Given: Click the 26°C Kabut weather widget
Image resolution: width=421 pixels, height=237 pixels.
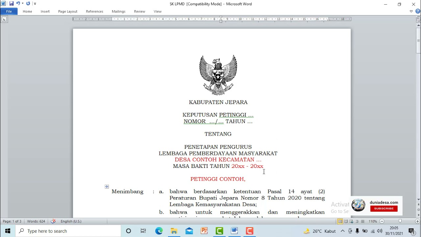Looking at the screenshot, I should tap(320, 231).
